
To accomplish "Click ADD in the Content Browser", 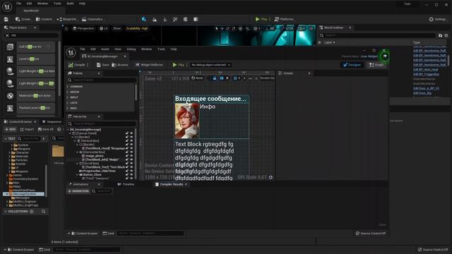I will tap(11, 130).
